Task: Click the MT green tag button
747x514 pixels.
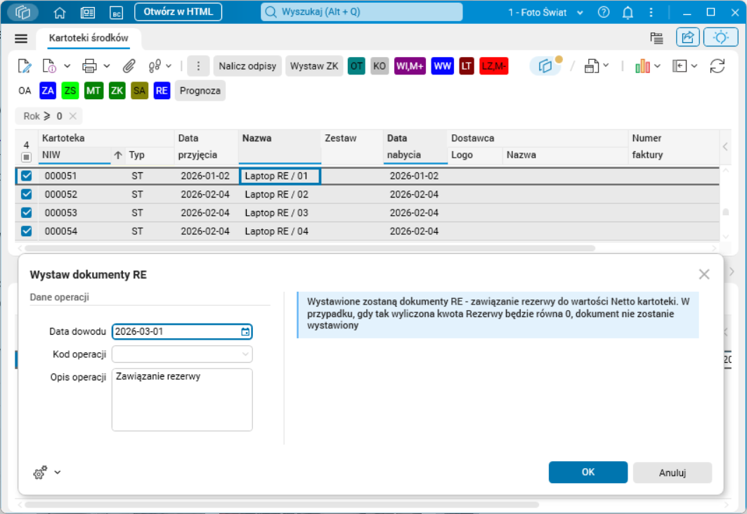Action: point(93,91)
